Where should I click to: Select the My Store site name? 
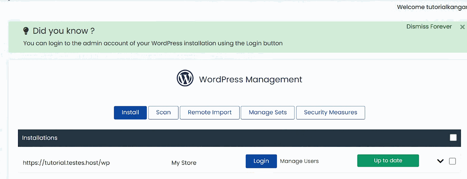184,163
